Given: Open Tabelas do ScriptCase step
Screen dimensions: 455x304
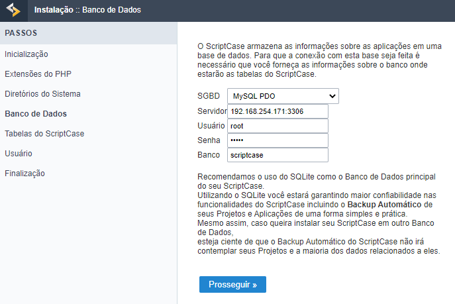Looking at the screenshot, I should 44,134.
